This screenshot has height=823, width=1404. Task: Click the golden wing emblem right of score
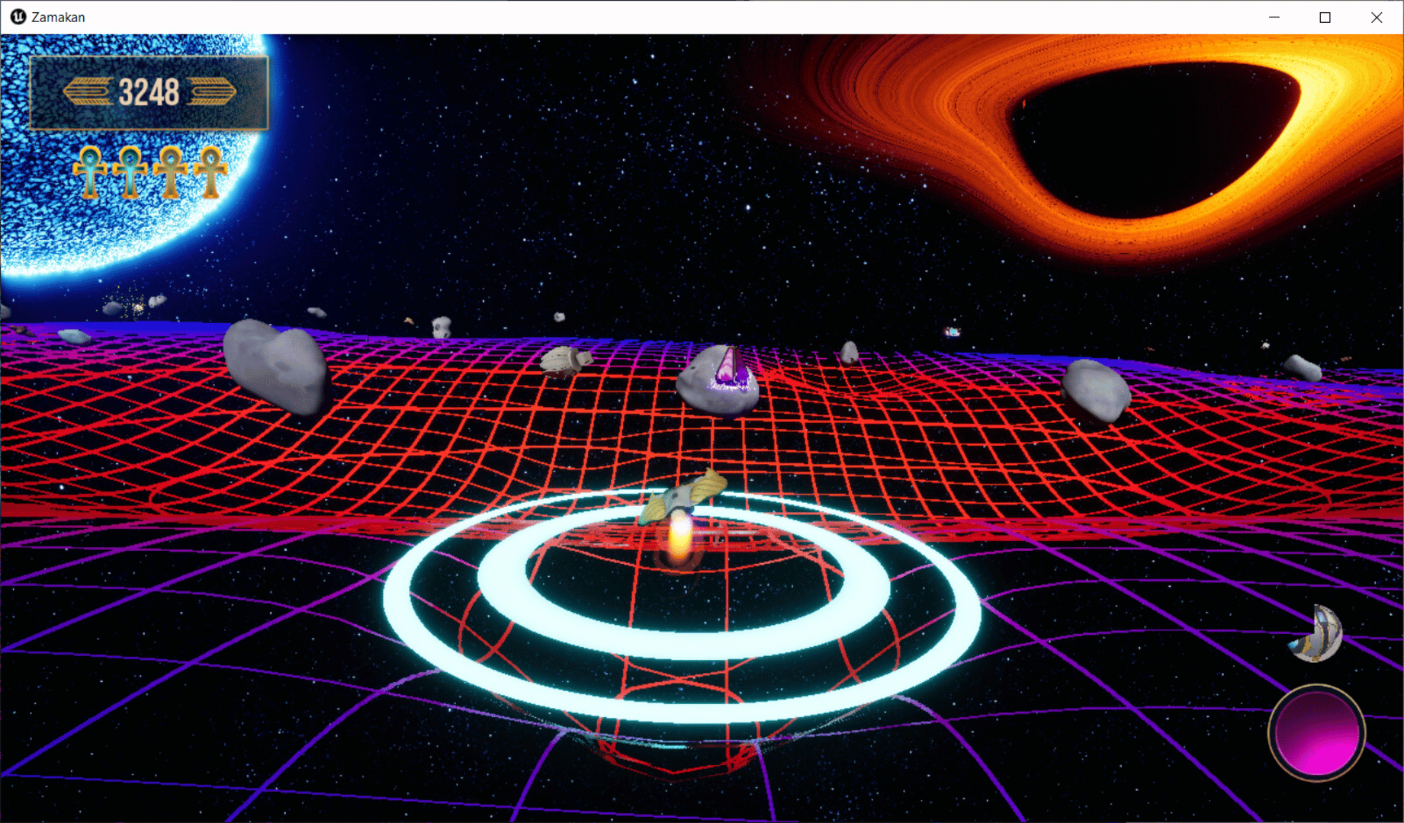coord(211,92)
